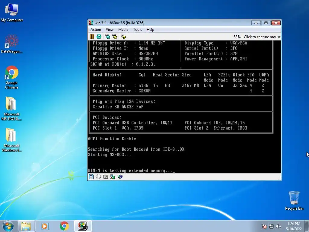Image resolution: width=309 pixels, height=232 pixels.
Task: Click 'PCI Slot 1 VGA, IRQ9' entry
Action: [x=118, y=128]
